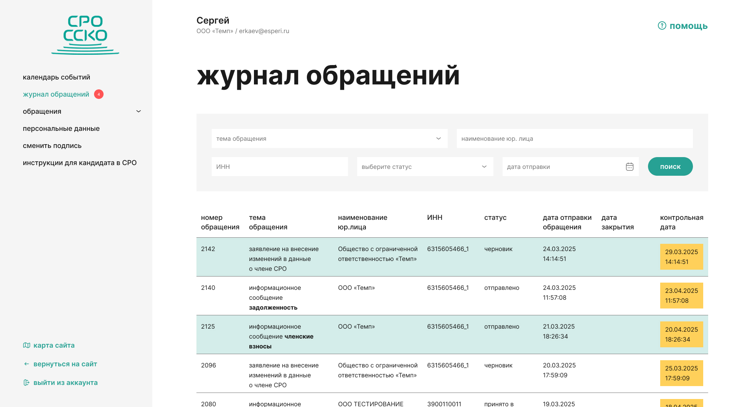Select сменить подпись in the sidebar
Screen dimensions: 731x407
52,146
